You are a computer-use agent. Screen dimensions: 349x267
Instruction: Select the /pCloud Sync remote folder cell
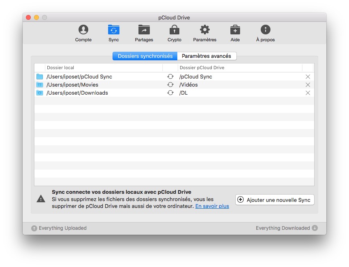point(196,77)
